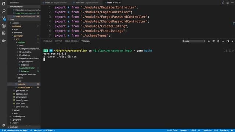235x132 pixels.
Task: Open gen-types.sh in the file tree
Action: [x=22, y=91]
